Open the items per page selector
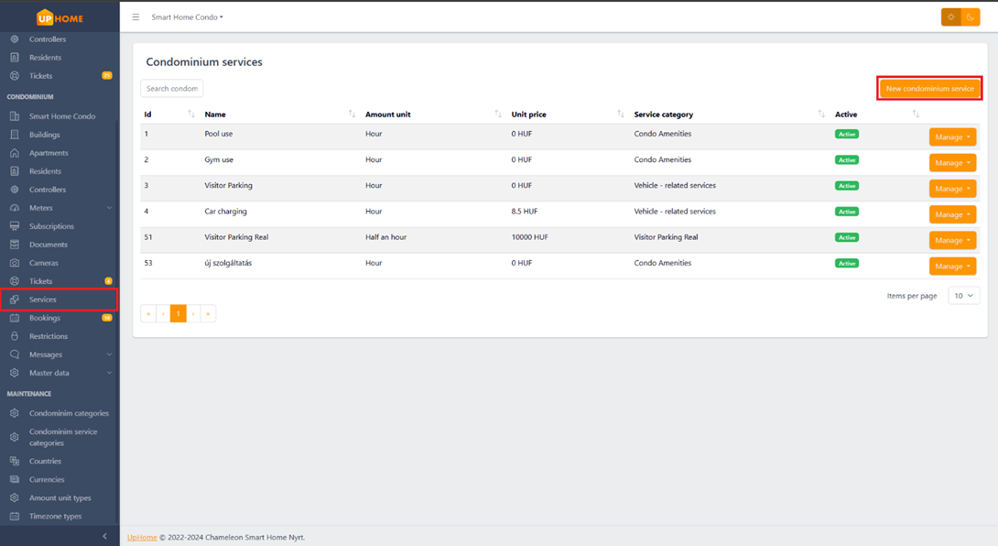The height and width of the screenshot is (546, 998). [963, 296]
